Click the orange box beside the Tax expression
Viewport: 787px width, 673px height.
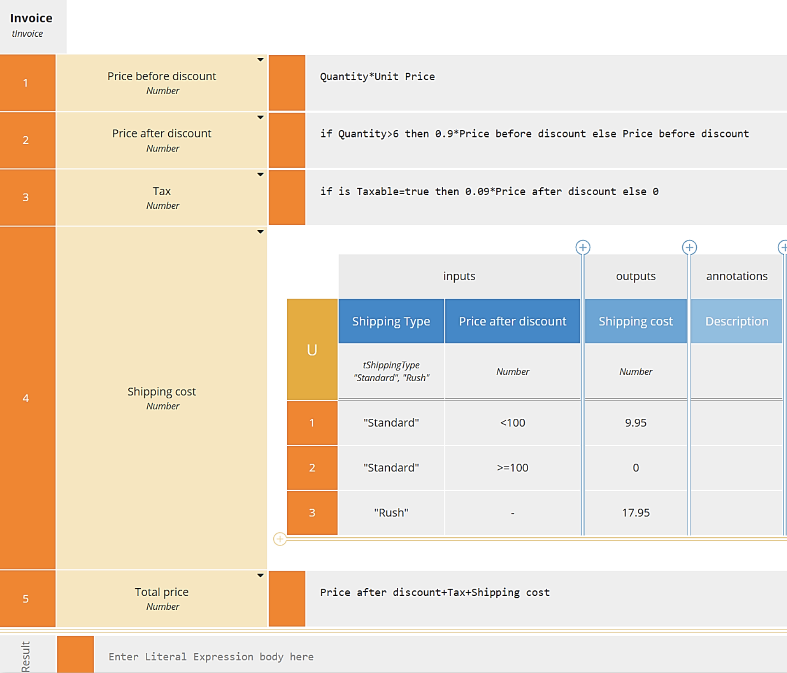(x=287, y=197)
